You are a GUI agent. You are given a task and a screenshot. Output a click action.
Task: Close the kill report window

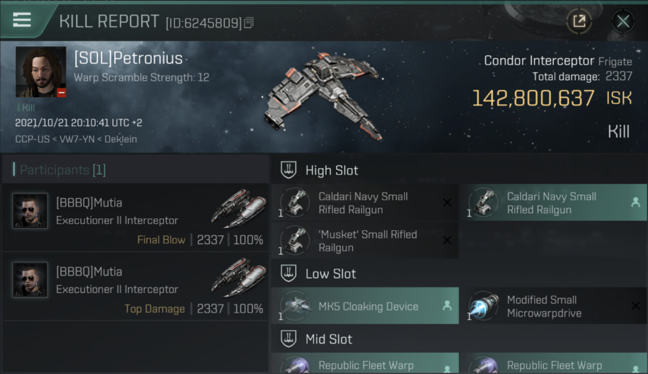click(623, 21)
